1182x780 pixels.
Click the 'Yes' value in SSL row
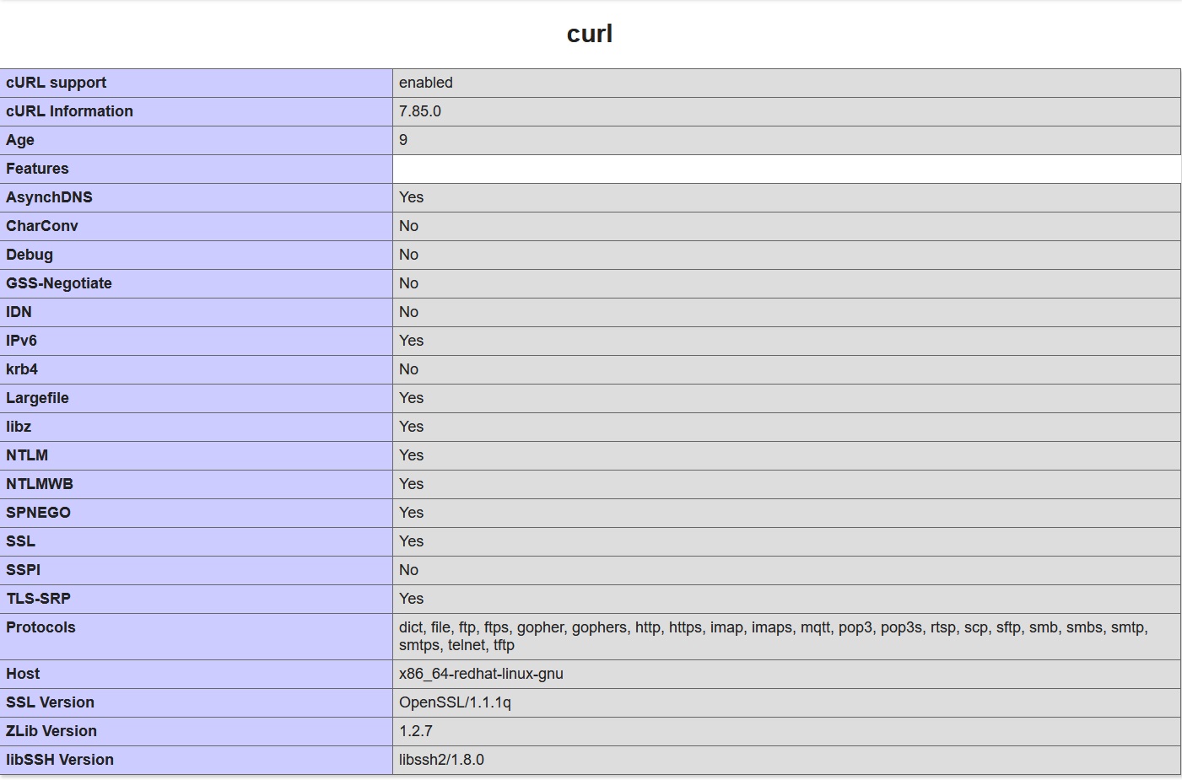tap(411, 541)
